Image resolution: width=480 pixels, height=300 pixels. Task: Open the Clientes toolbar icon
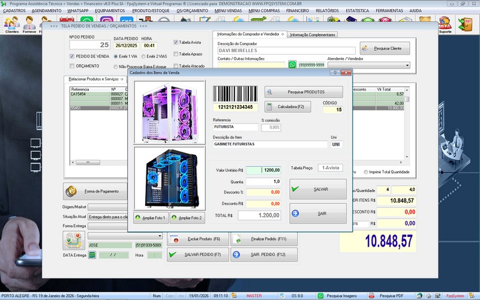point(12,25)
